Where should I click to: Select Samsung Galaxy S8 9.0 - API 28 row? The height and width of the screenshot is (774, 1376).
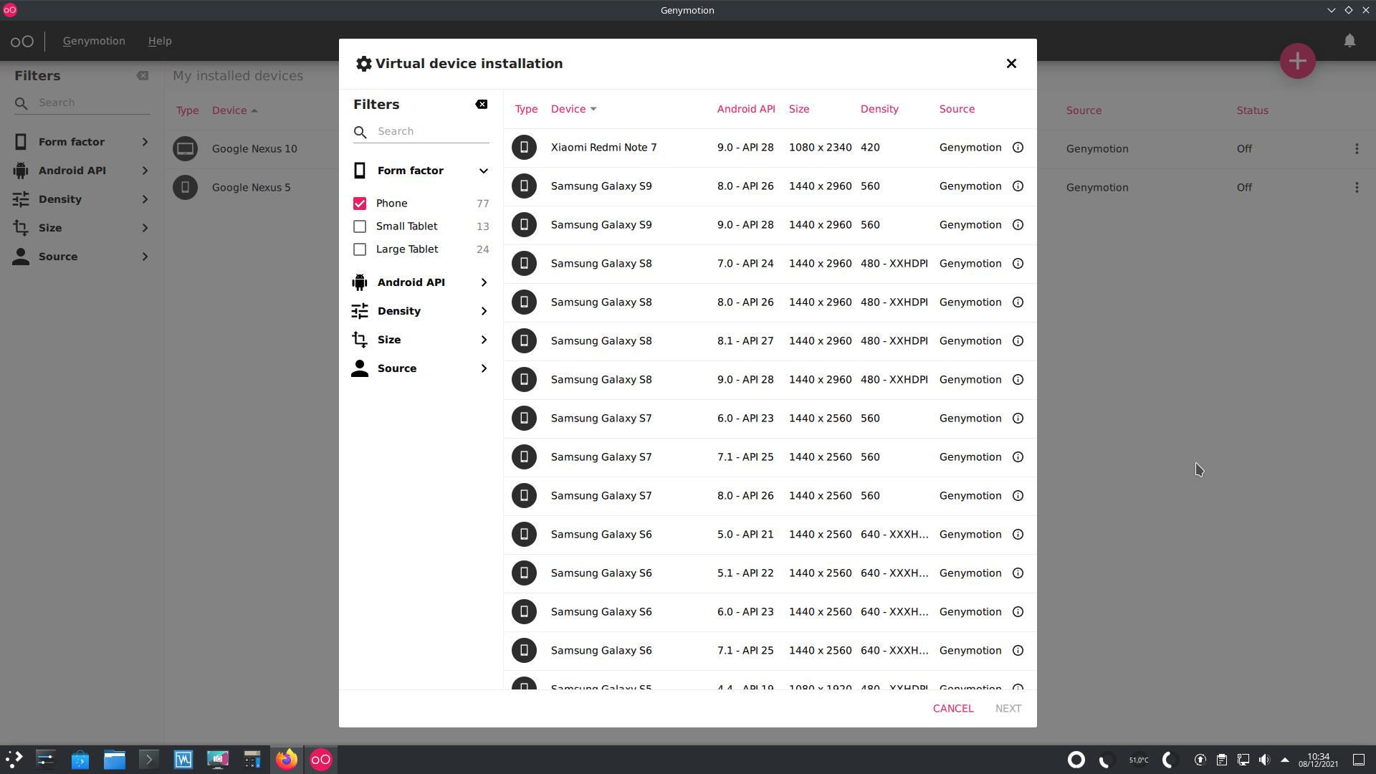pos(770,380)
